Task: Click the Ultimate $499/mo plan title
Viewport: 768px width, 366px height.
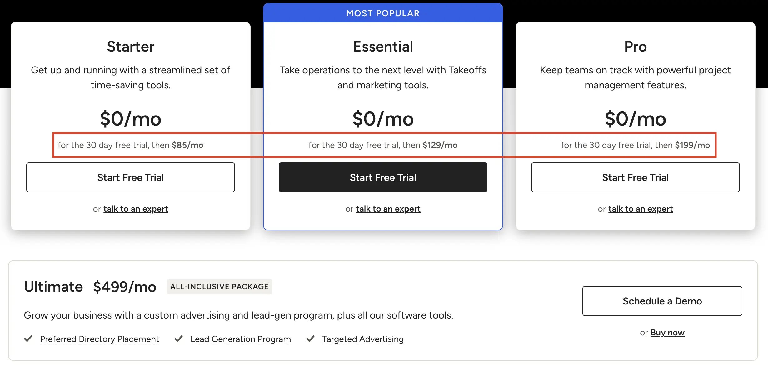Action: coord(90,286)
